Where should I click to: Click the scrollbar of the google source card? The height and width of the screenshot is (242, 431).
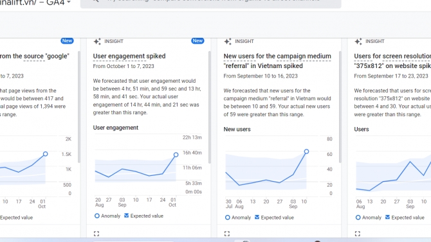(79, 107)
